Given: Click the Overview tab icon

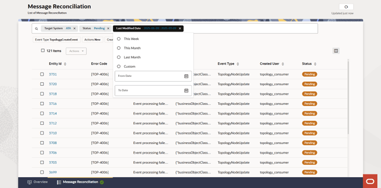Looking at the screenshot, I should 30,182.
